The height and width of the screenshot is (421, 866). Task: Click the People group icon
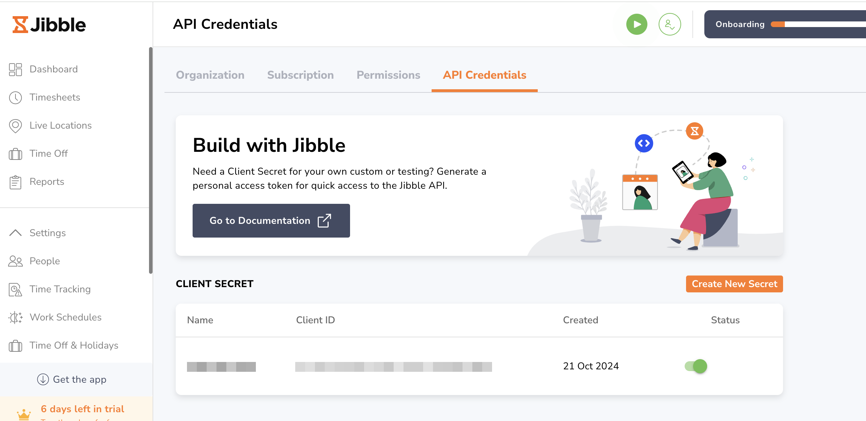[15, 261]
